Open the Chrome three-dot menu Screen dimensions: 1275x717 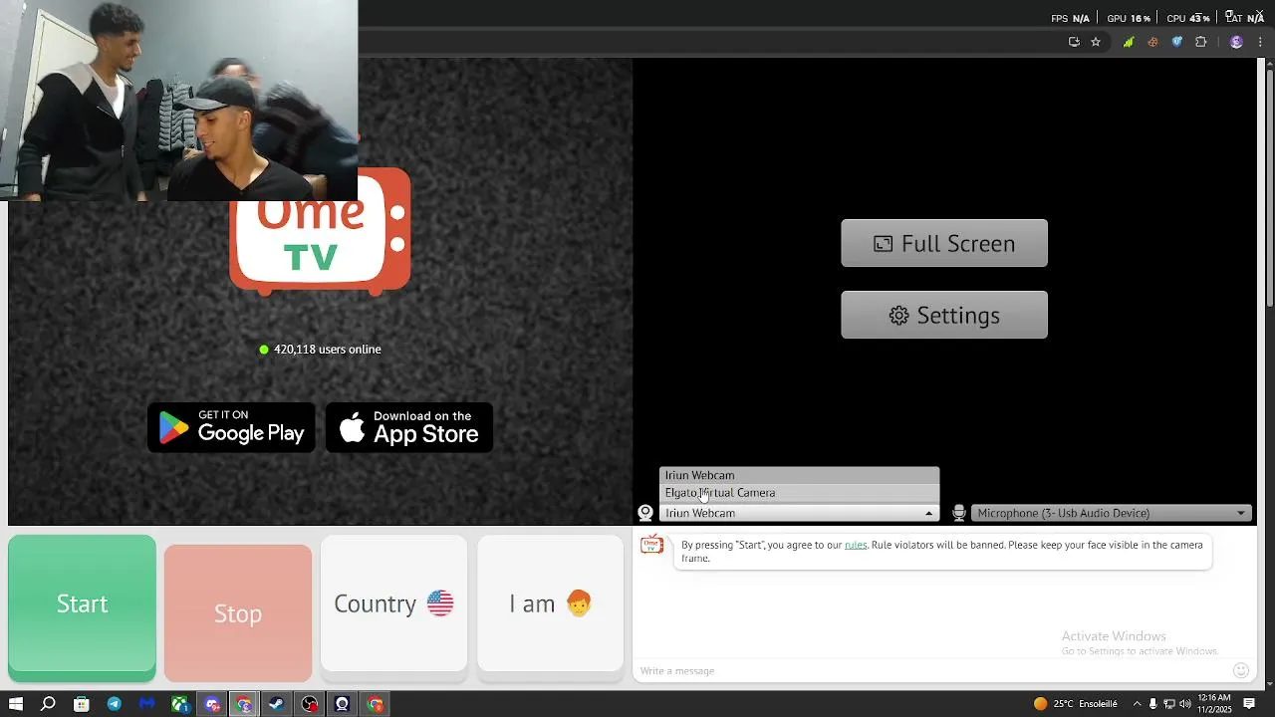pos(1261,42)
